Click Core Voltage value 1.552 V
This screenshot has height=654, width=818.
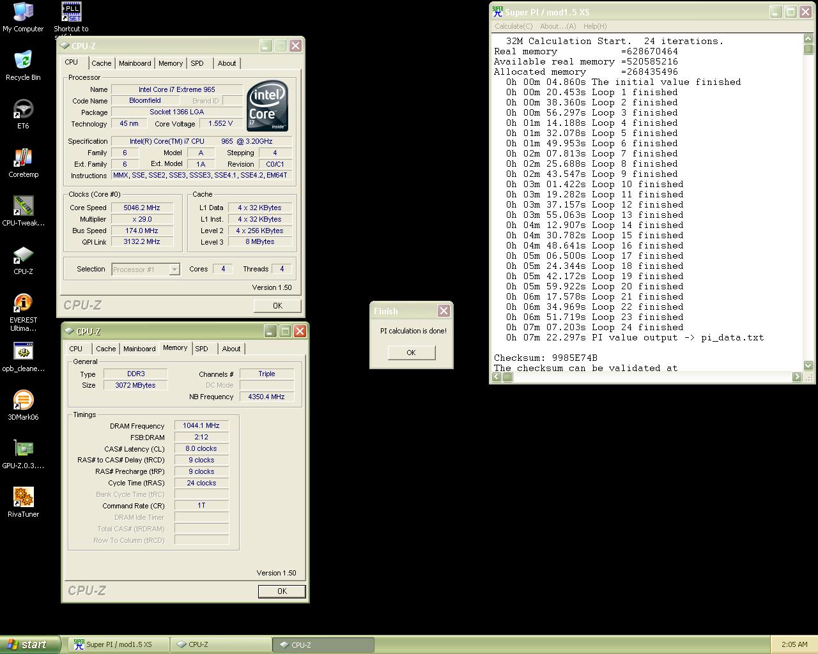(220, 123)
